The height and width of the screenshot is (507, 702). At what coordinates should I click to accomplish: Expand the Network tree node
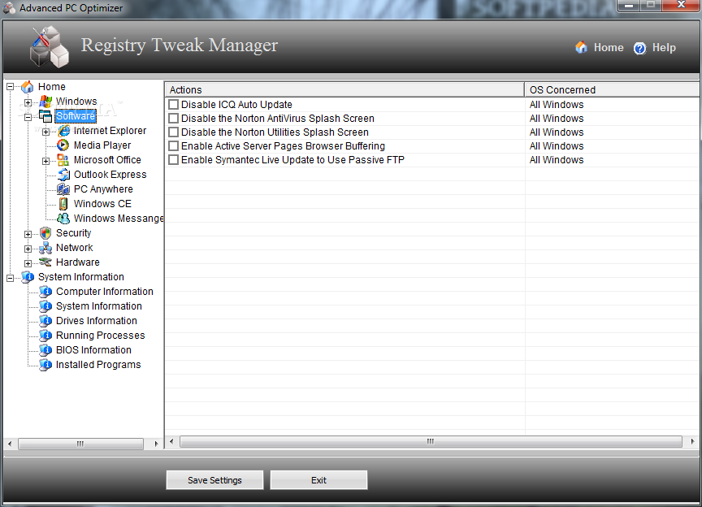click(28, 249)
